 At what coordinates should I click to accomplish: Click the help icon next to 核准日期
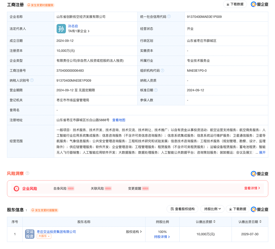pos(156,90)
